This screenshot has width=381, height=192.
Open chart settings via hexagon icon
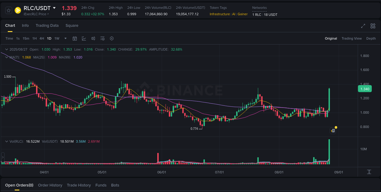pos(112,38)
